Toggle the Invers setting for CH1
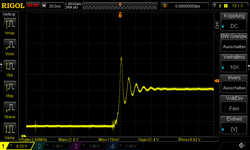Screen dimensions: 250x150 tap(234, 84)
